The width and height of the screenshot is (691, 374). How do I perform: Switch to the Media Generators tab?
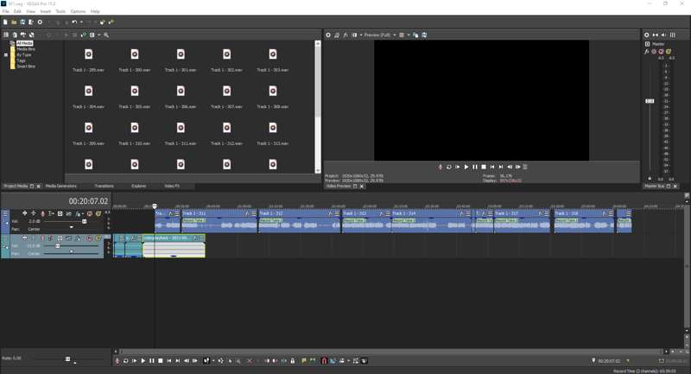point(61,186)
